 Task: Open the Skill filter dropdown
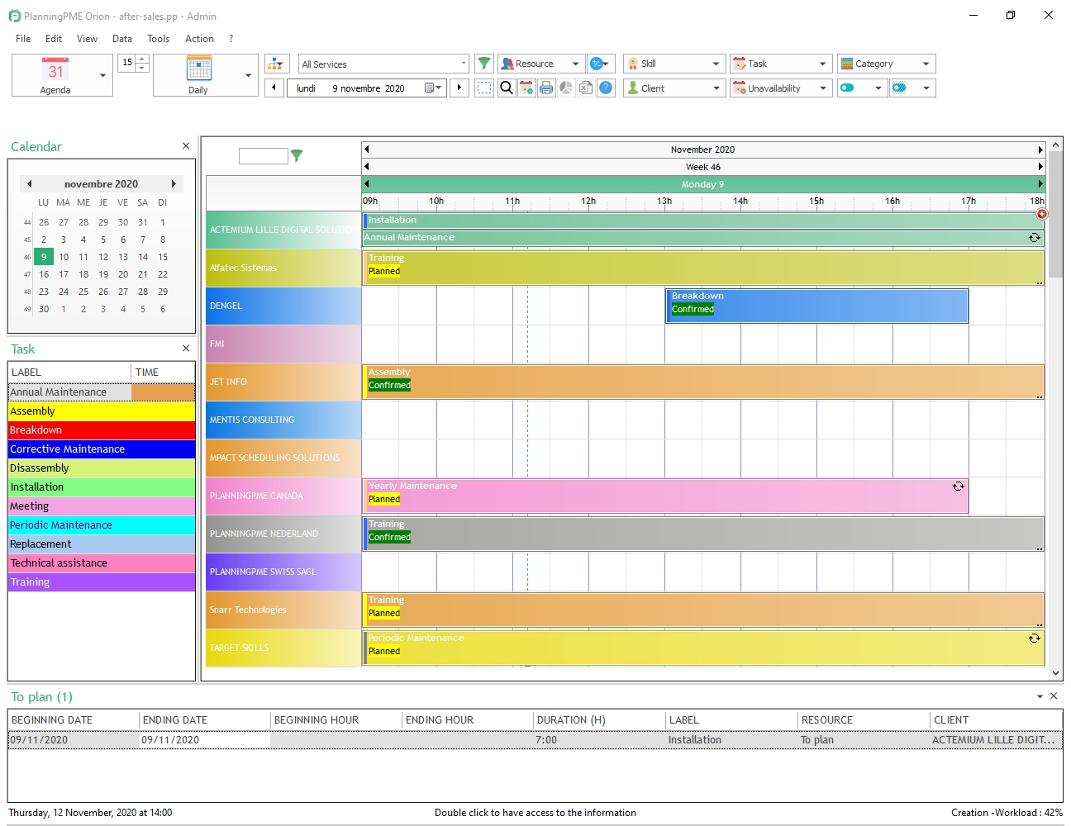(674, 64)
